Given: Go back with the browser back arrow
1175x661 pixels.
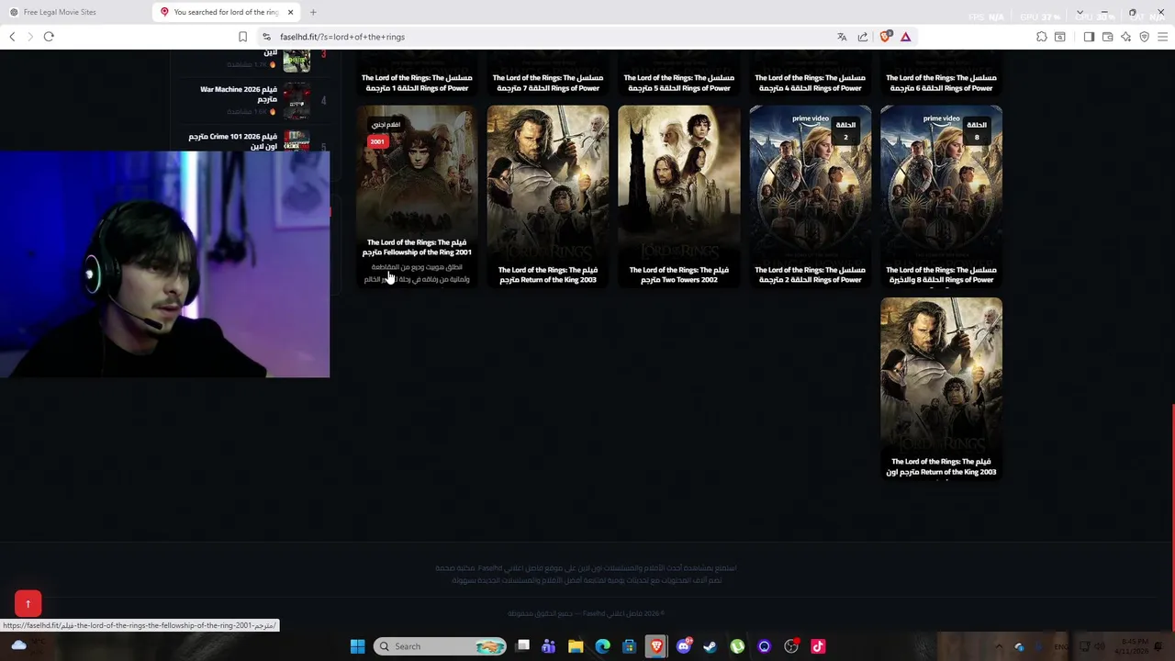Looking at the screenshot, I should point(12,37).
